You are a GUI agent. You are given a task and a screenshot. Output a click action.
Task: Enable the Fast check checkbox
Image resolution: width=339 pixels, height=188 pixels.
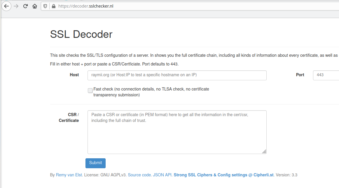(90, 91)
